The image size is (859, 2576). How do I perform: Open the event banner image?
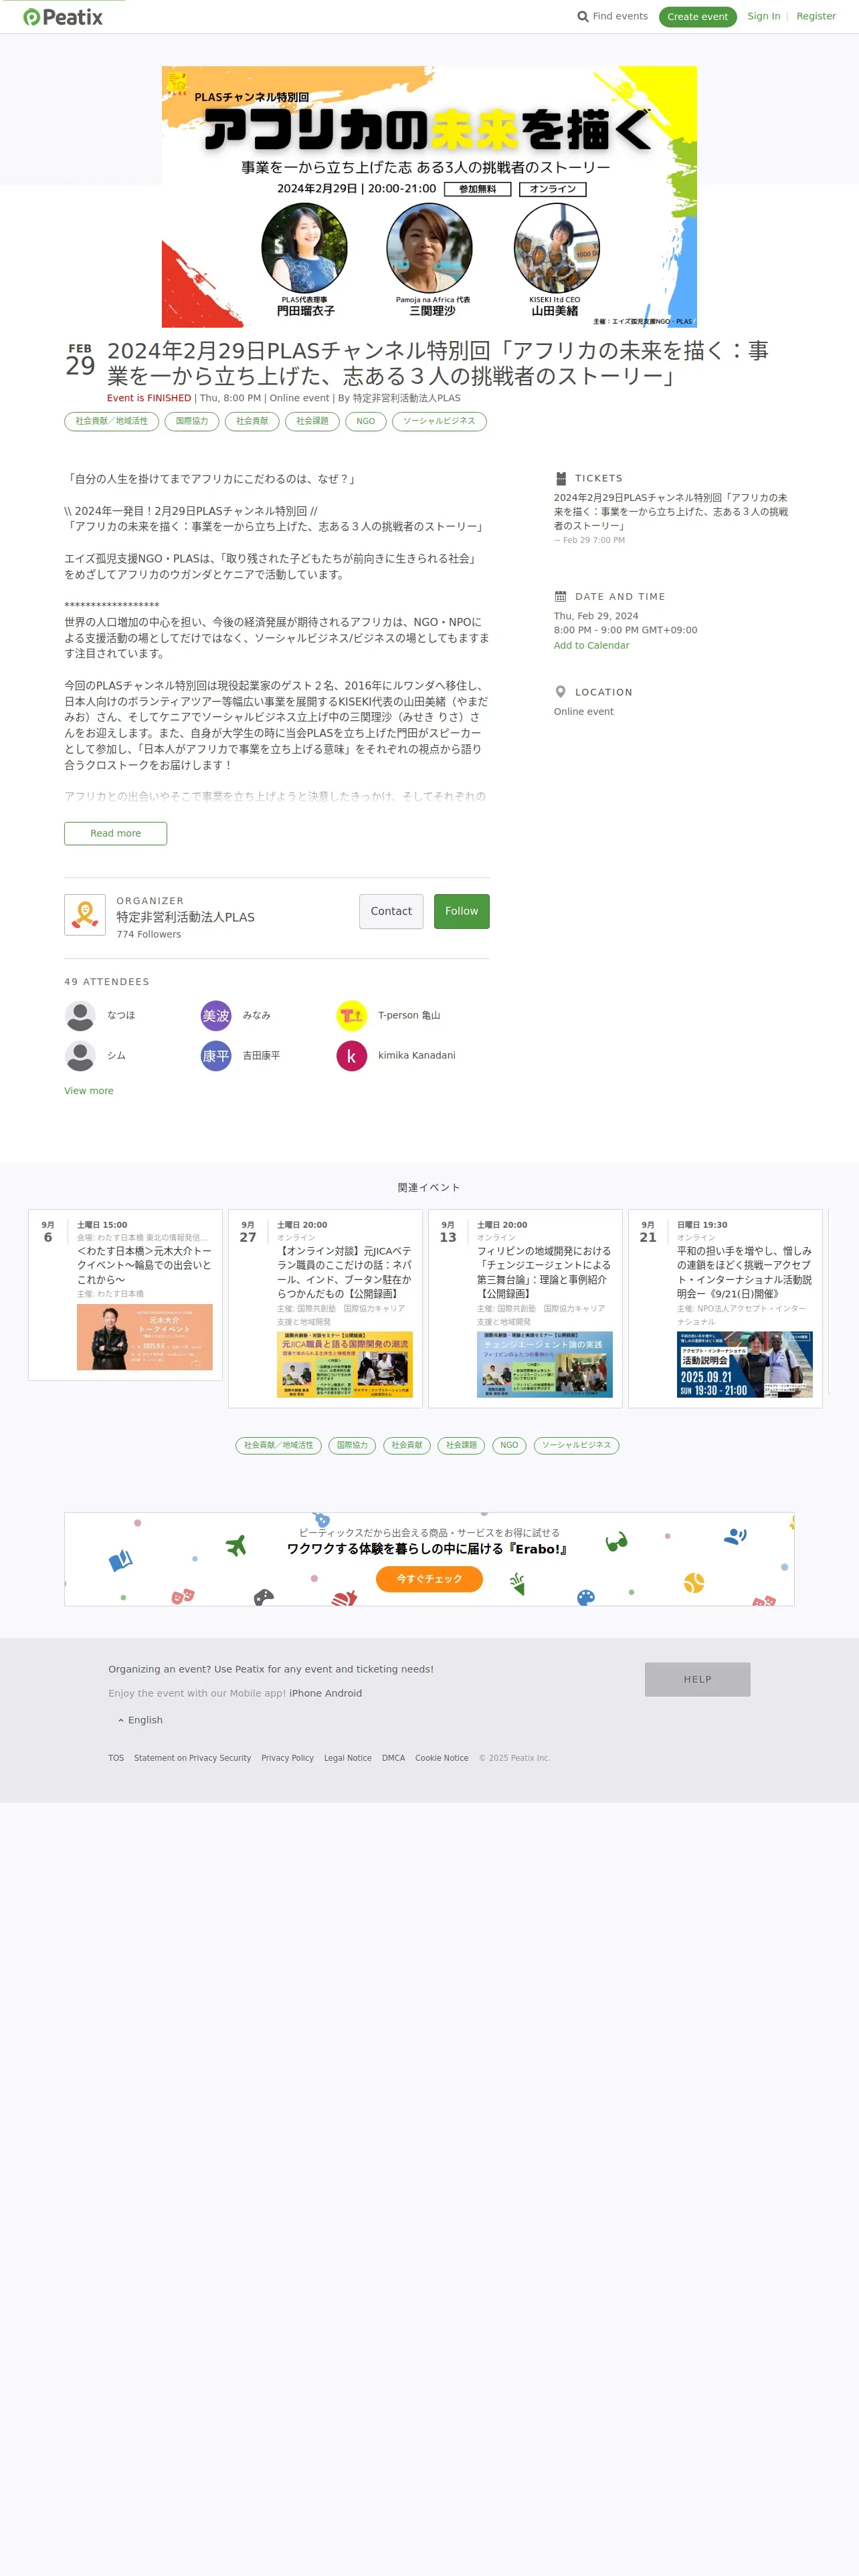pos(429,197)
